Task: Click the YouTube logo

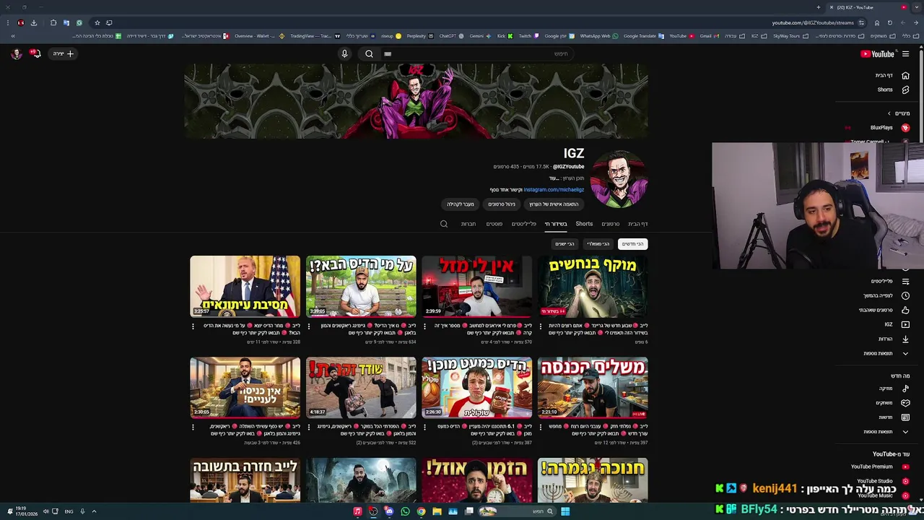Action: [x=877, y=53]
